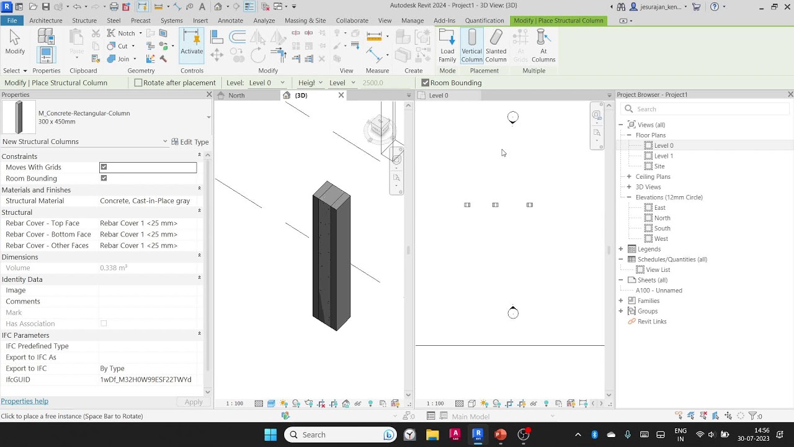Open the AutoCAD app in taskbar
Viewport: 794px width, 447px height.
tap(455, 435)
